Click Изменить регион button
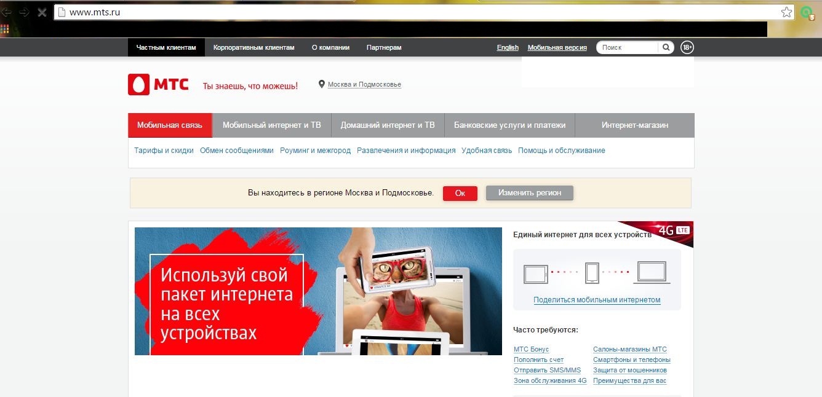The image size is (822, 397). click(529, 192)
